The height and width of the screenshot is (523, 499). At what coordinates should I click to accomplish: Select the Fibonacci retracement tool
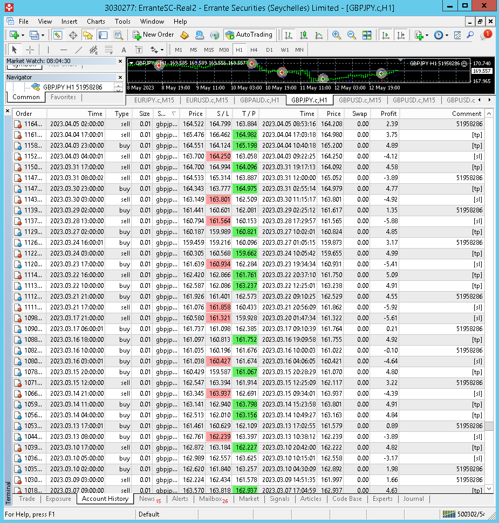108,50
